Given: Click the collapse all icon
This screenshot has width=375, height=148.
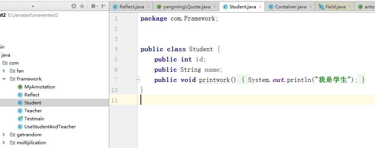Looking at the screenshot, I should (82, 6).
